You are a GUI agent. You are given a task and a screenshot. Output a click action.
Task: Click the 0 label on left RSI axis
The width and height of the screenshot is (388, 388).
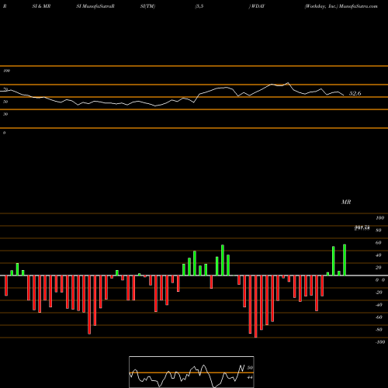click(4, 133)
